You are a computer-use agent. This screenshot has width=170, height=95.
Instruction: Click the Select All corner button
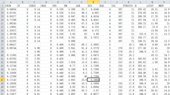coord(2,2)
